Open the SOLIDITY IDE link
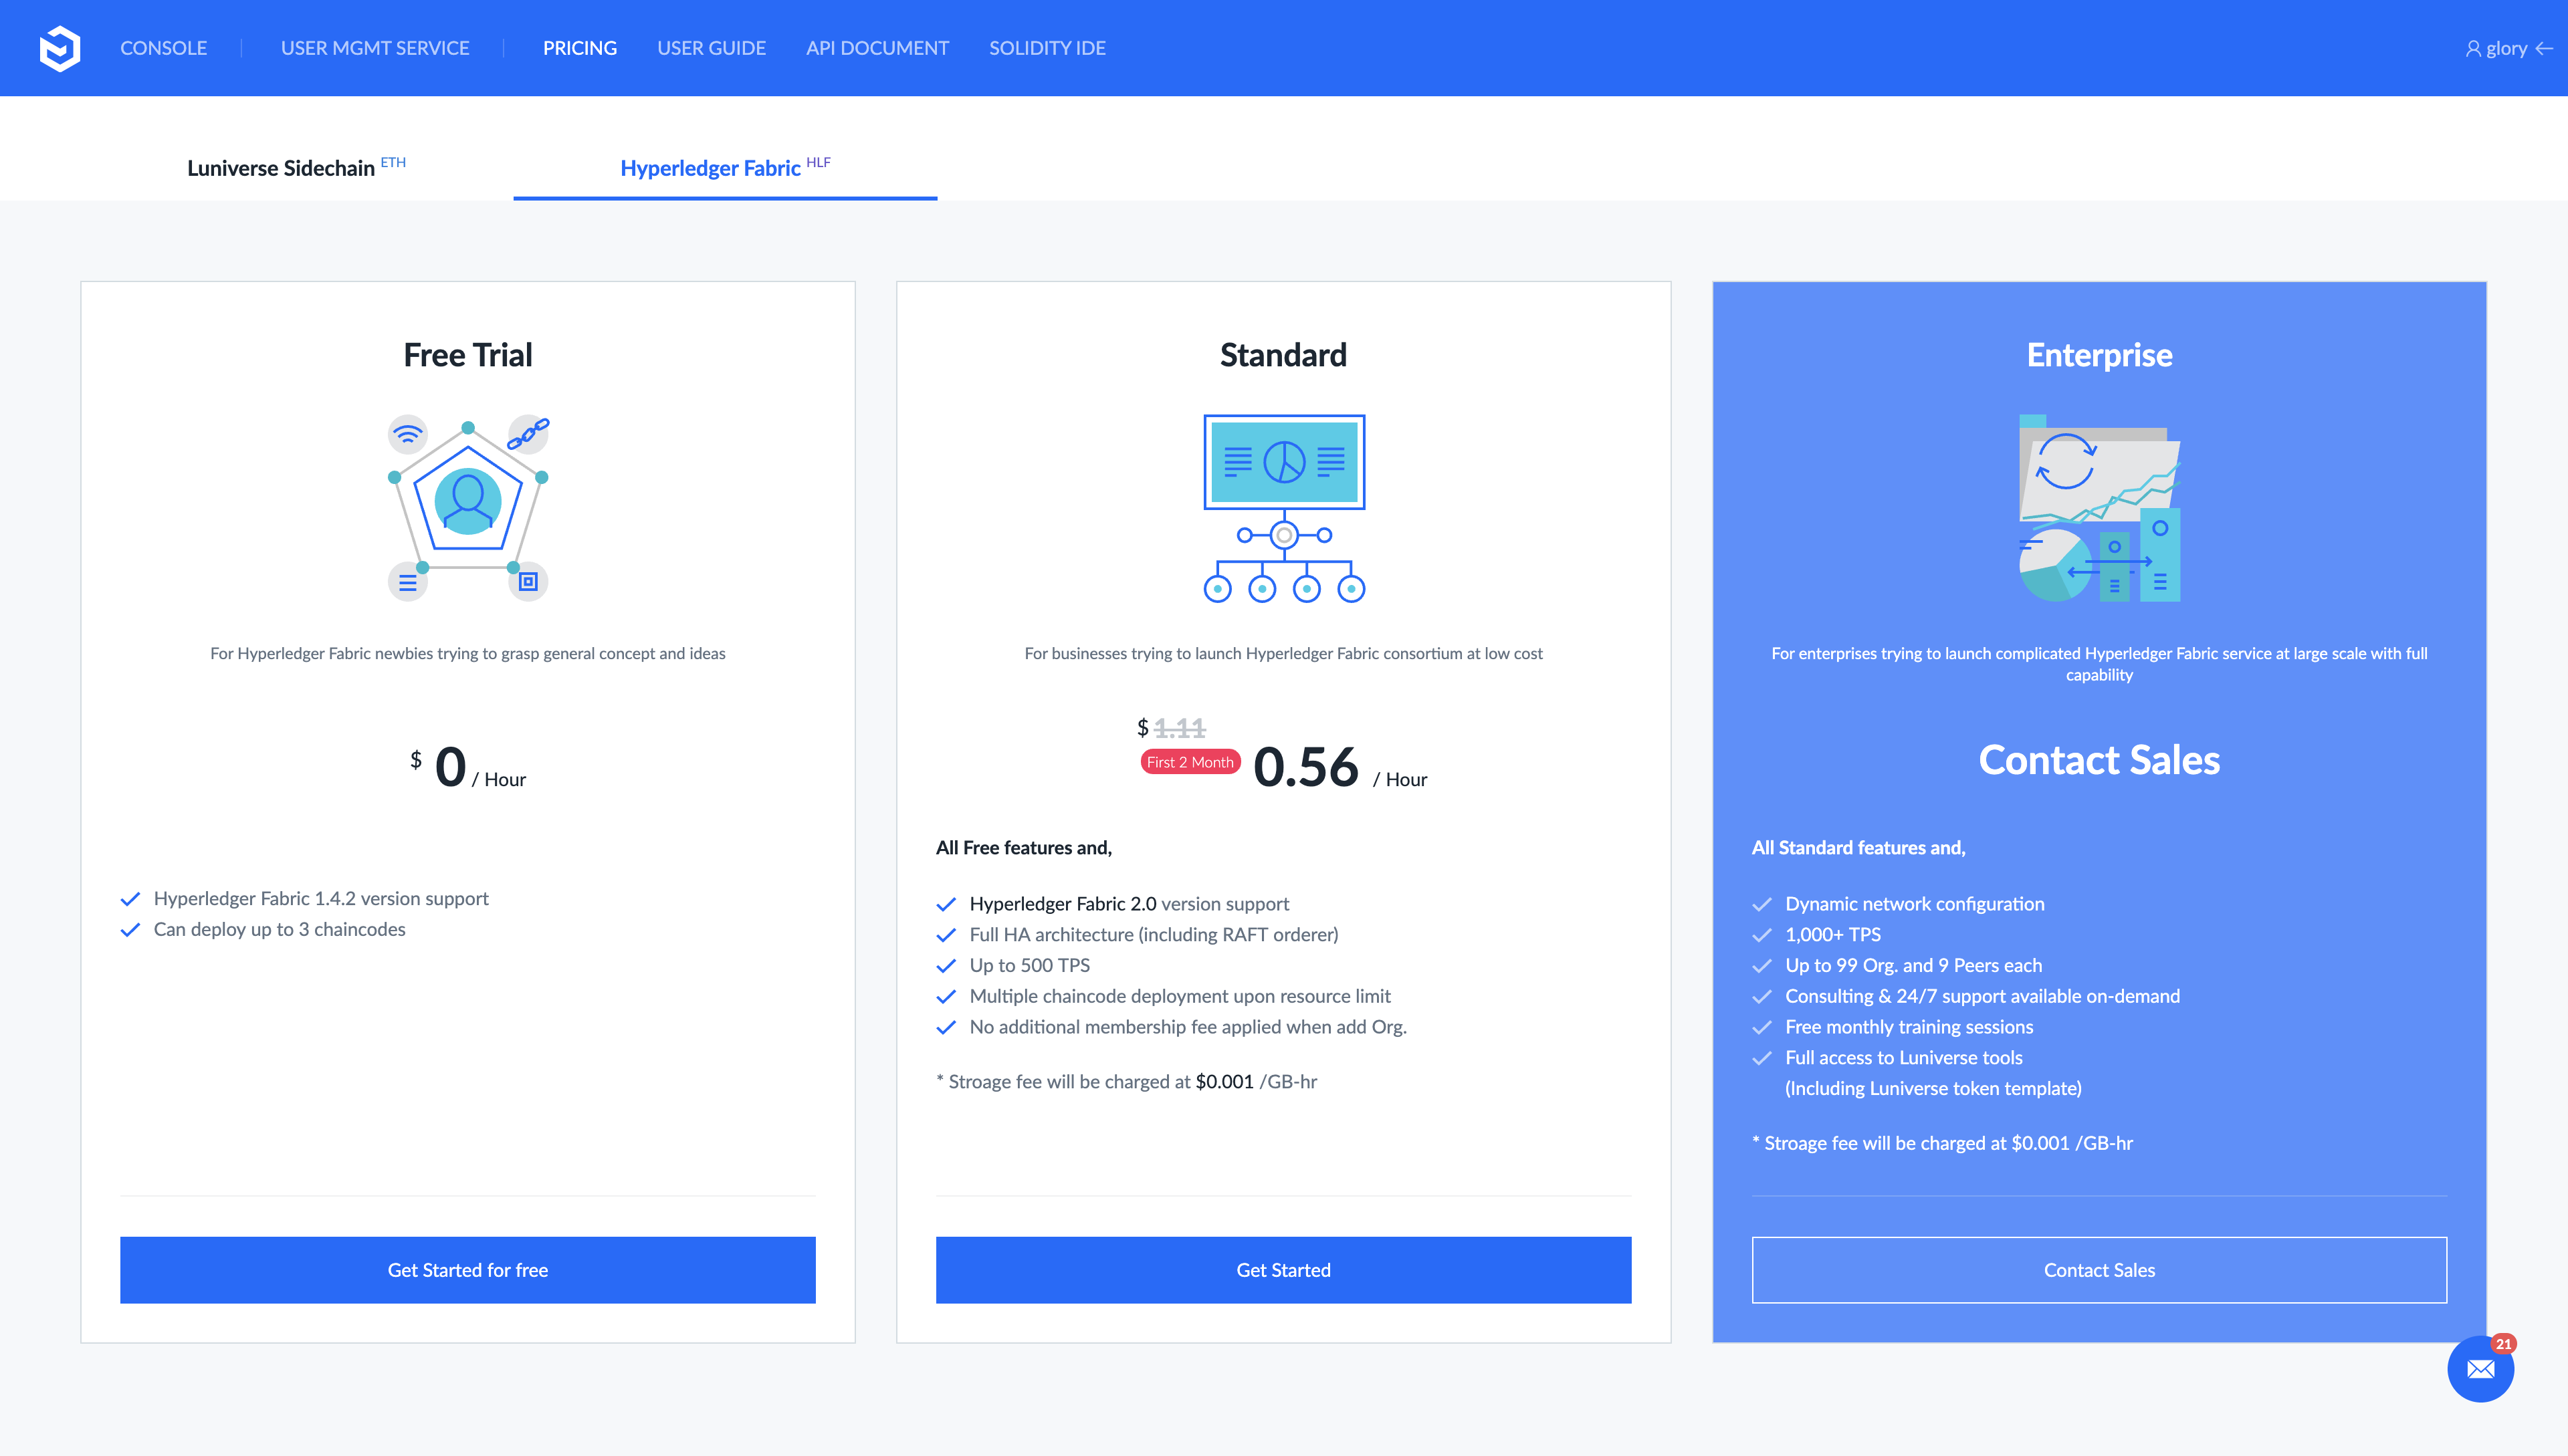The width and height of the screenshot is (2568, 1456). 1047,48
